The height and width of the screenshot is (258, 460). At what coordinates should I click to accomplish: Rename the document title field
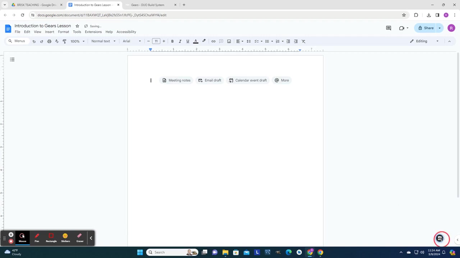(43, 26)
